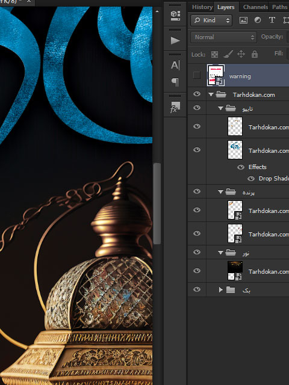Image resolution: width=289 pixels, height=385 pixels.
Task: Select folder icon of Tarhdokan.com group
Action: click(x=221, y=94)
